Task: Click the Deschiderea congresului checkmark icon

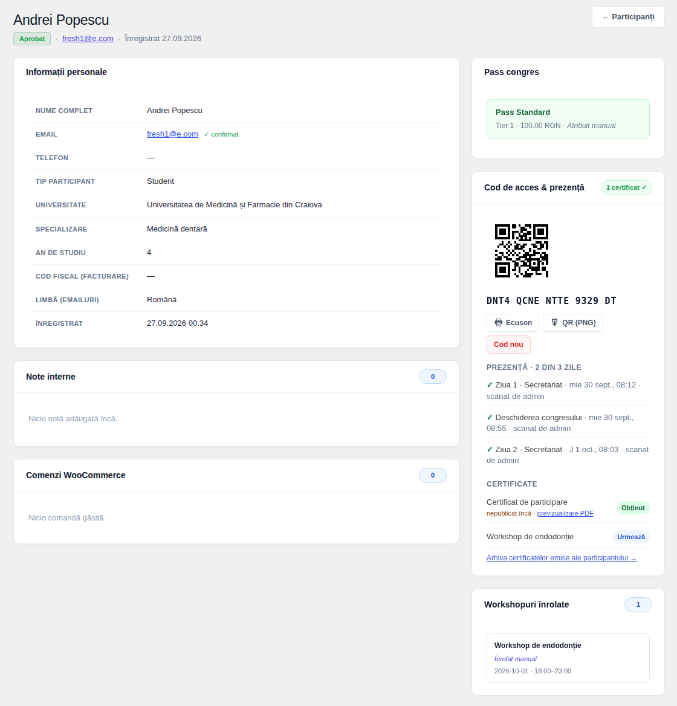Action: [x=490, y=418]
